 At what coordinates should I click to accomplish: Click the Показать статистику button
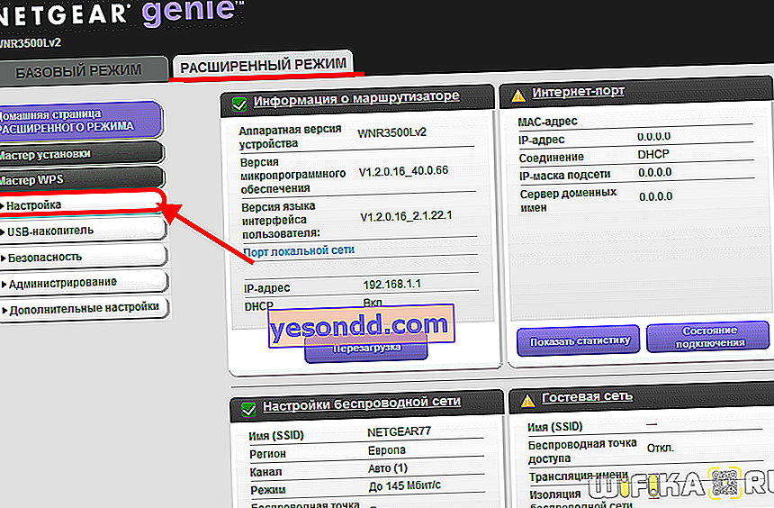pyautogui.click(x=579, y=340)
